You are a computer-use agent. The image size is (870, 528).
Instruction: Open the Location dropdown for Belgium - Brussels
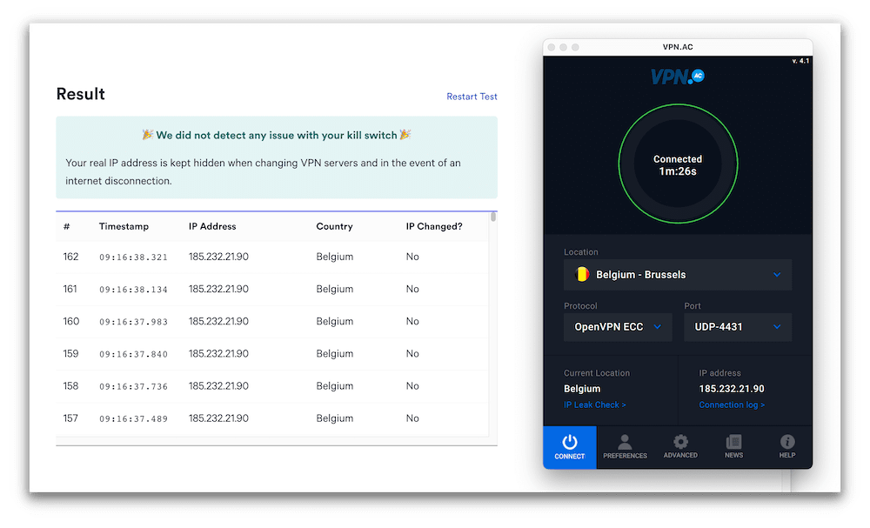pyautogui.click(x=678, y=275)
